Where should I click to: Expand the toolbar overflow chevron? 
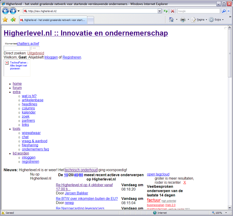pos(230,17)
